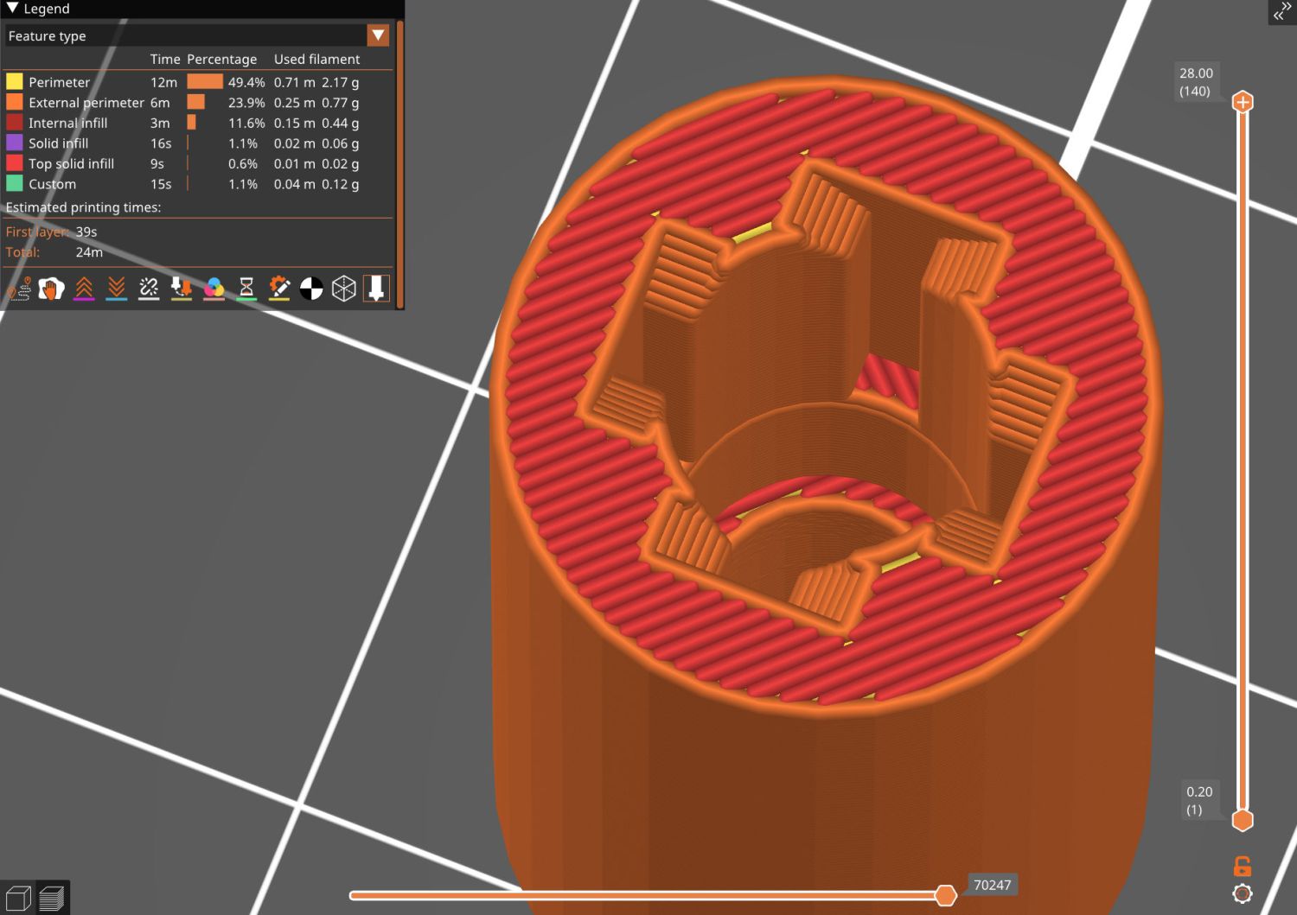Toggle travel moves visibility icon
The height and width of the screenshot is (915, 1297).
[x=19, y=289]
